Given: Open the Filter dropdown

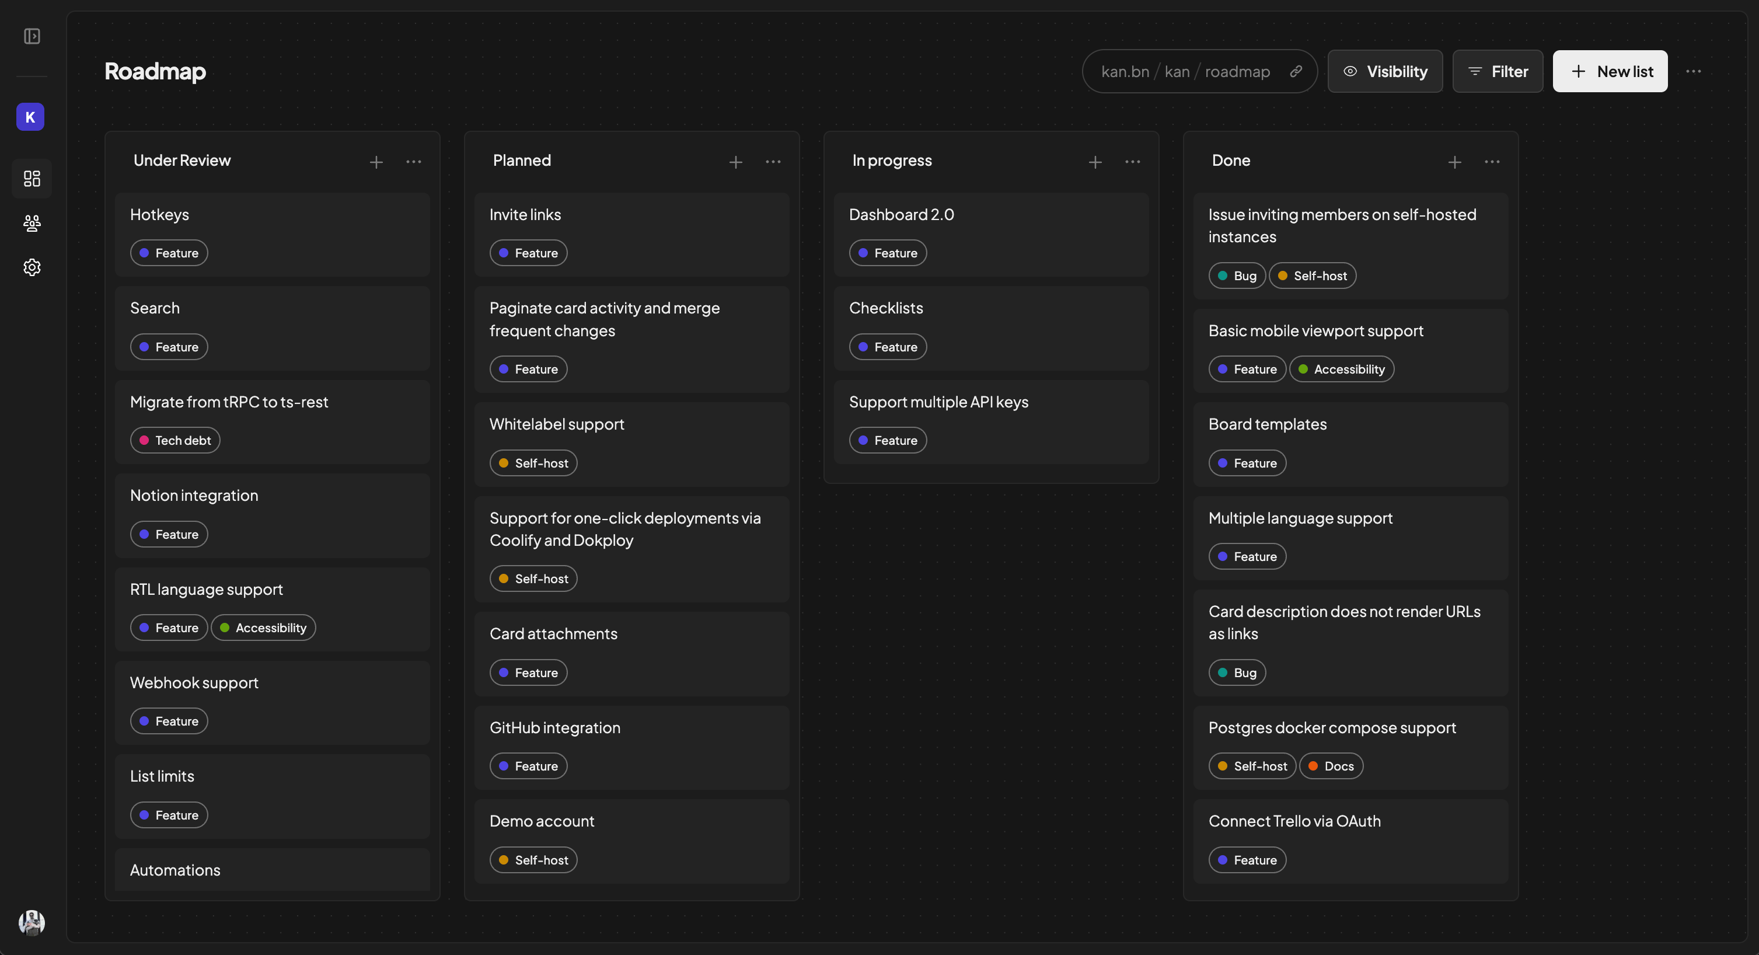Looking at the screenshot, I should click(x=1498, y=71).
